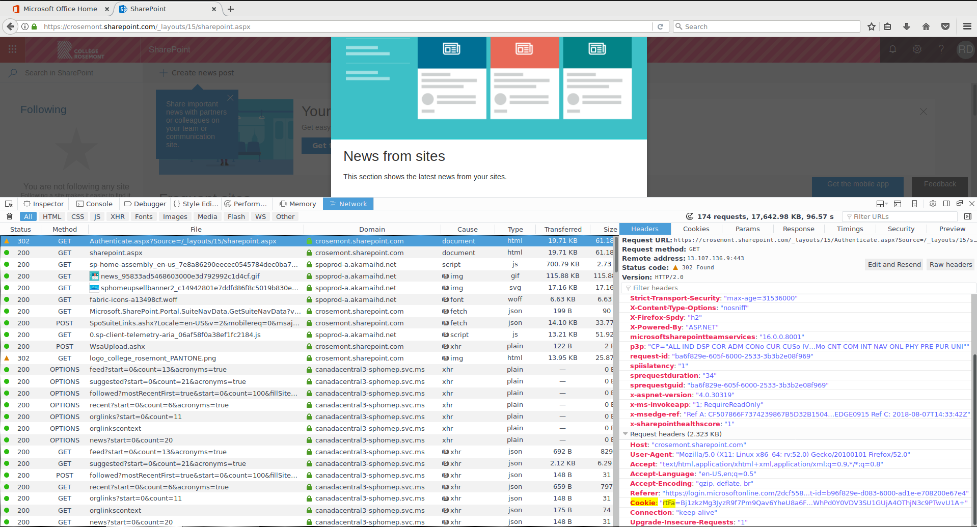Open the Pocket icon in the Firefox toolbar
This screenshot has height=527, width=977.
tap(945, 26)
